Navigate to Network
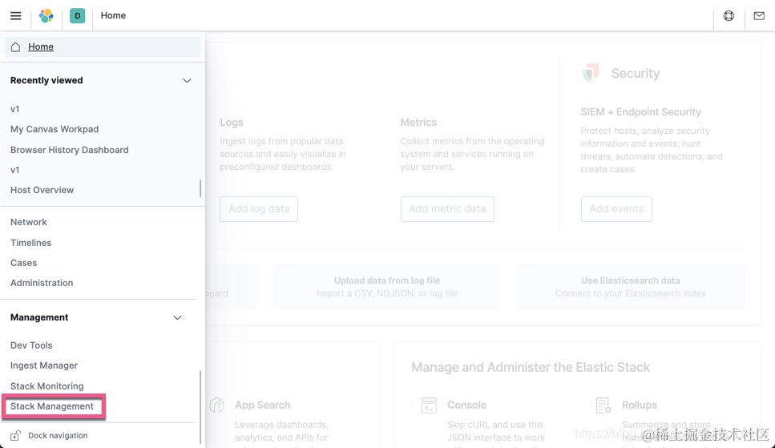This screenshot has height=448, width=775. [29, 222]
